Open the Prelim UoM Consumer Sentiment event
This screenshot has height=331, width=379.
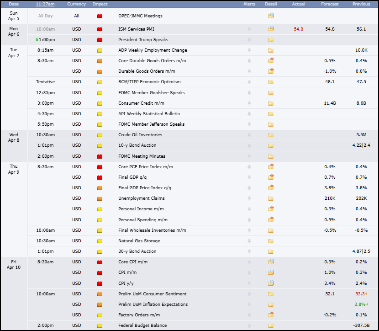153,294
